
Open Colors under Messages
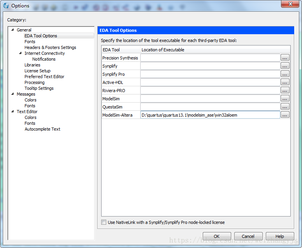click(x=30, y=100)
